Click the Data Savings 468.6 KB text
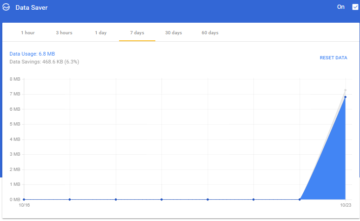 [x=44, y=62]
